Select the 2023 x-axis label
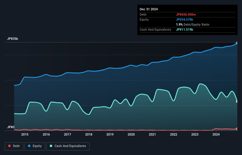This screenshot has width=242, height=155. [x=195, y=134]
